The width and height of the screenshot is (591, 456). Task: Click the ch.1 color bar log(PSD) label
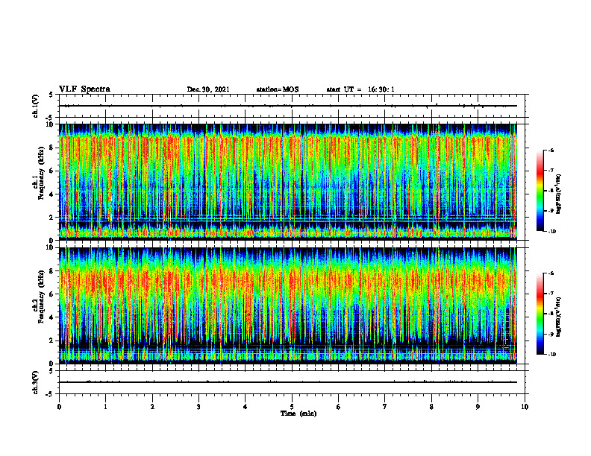[559, 194]
